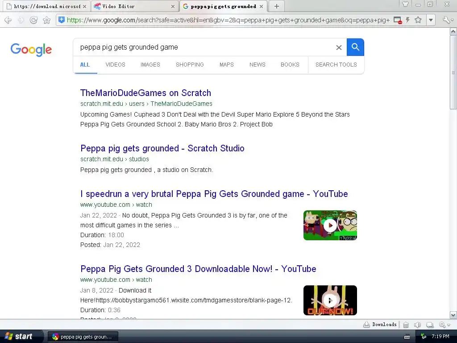Close the download.microsoft tab
This screenshot has height=343, width=457.
pyautogui.click(x=84, y=6)
